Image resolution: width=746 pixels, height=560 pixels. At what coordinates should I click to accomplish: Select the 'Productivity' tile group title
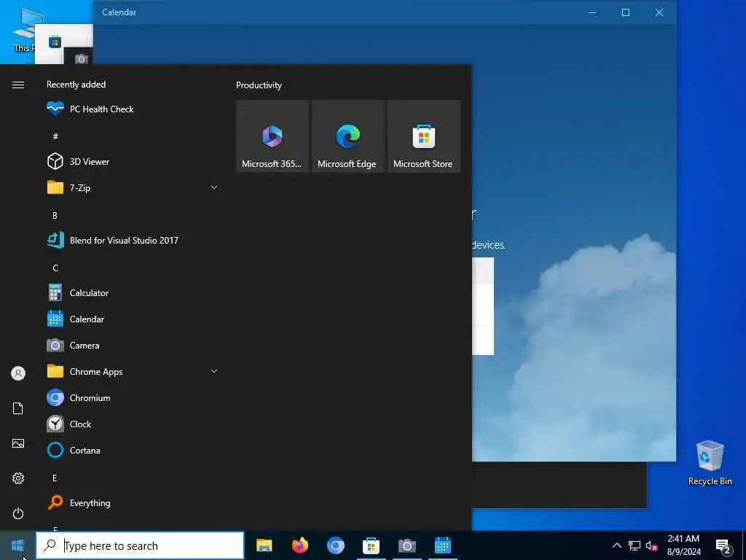coord(259,85)
